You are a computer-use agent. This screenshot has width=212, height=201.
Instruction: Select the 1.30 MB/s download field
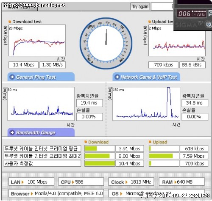point(53,65)
